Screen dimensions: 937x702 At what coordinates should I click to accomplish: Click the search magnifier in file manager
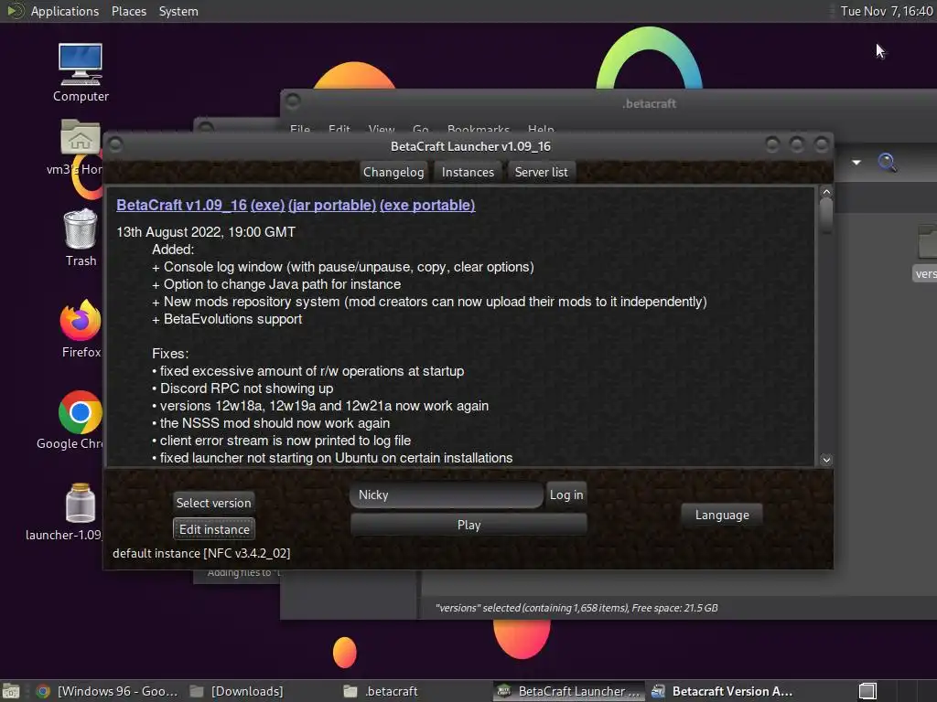point(887,163)
